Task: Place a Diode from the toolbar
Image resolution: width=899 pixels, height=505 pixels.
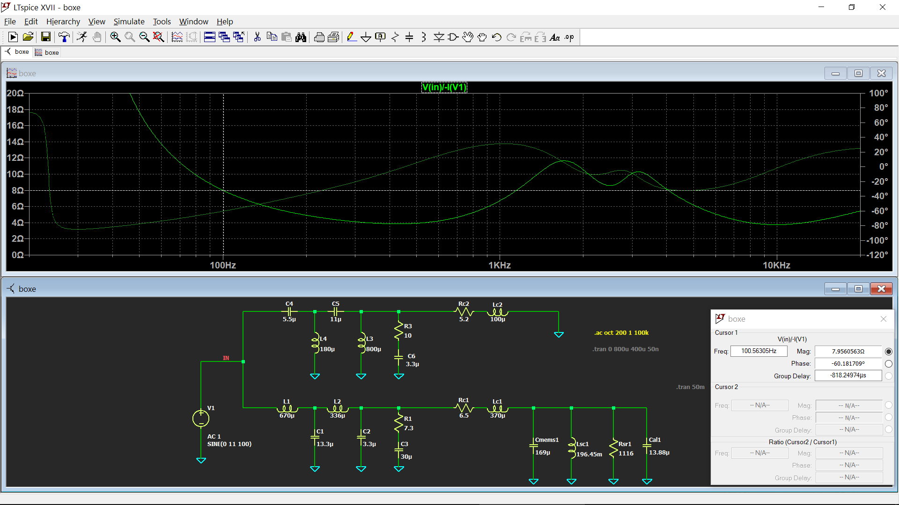Action: (x=439, y=37)
